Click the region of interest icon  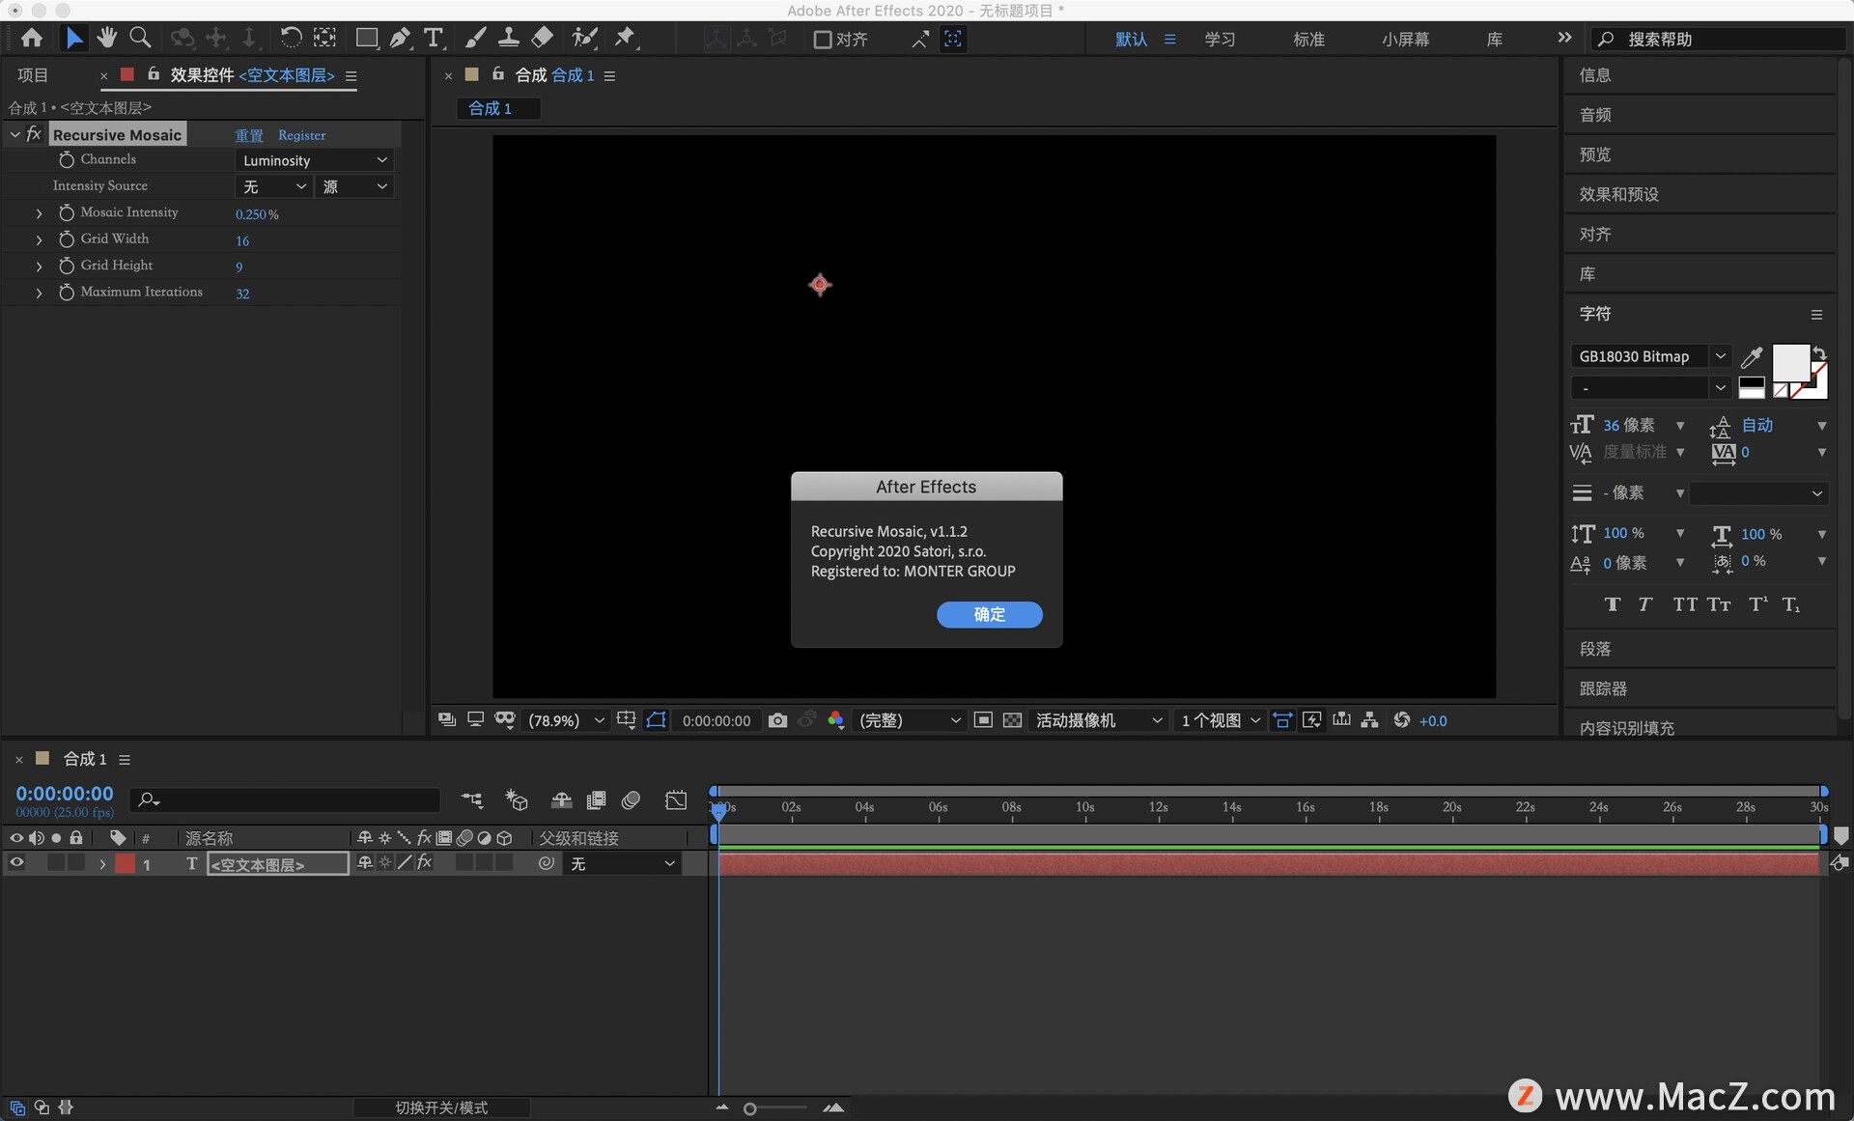tap(983, 720)
